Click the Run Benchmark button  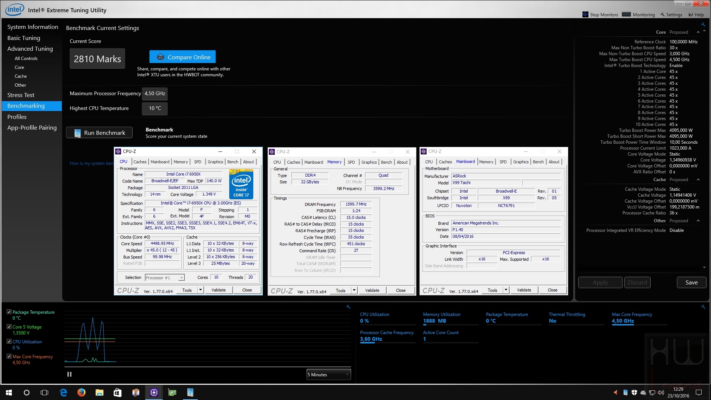pyautogui.click(x=99, y=133)
